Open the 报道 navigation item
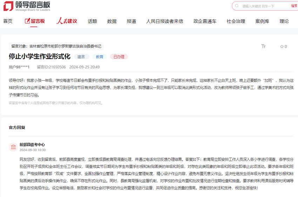Screen dimensions: 298x197 click(x=131, y=21)
